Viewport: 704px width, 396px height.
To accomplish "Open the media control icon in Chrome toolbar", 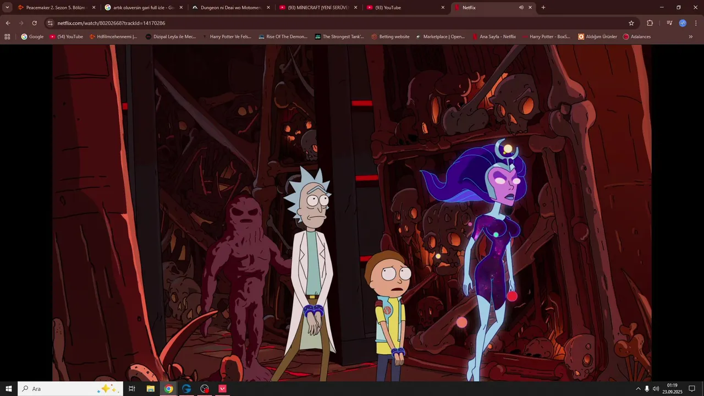I will pyautogui.click(x=669, y=23).
